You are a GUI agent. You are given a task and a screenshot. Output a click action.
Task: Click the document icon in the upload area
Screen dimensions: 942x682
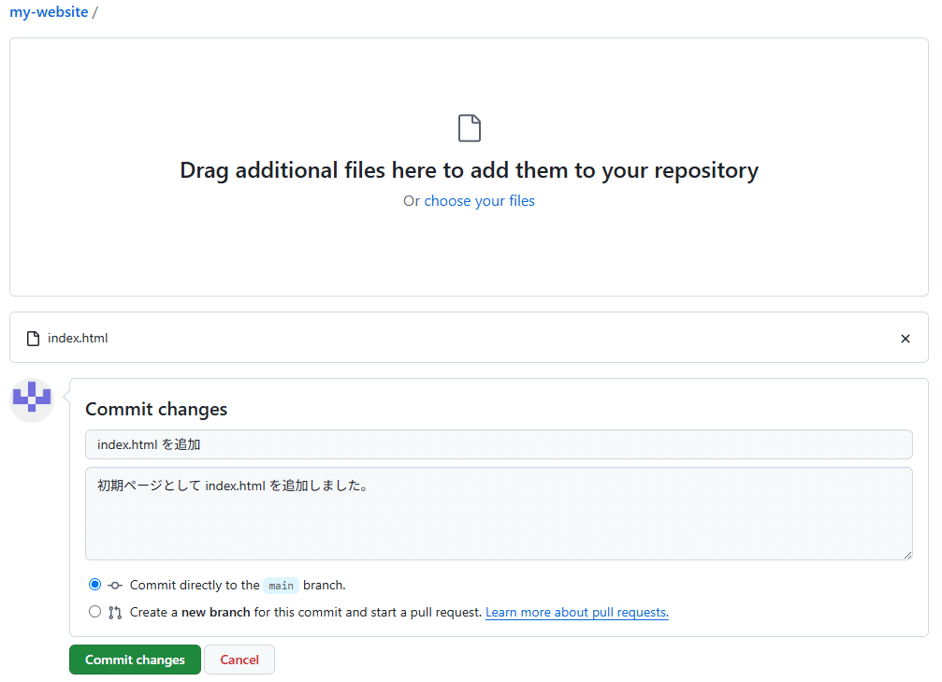469,127
